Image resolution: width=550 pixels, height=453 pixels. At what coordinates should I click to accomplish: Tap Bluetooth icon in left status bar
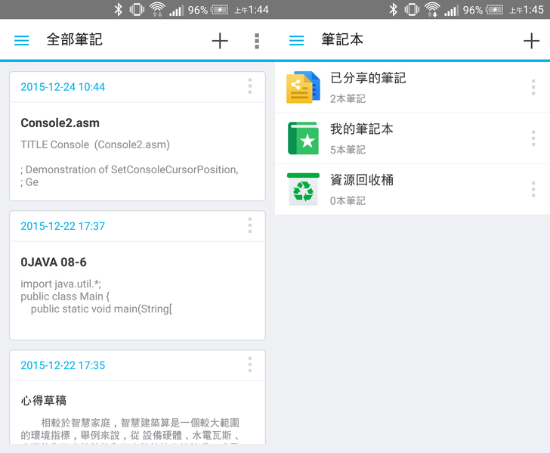(118, 10)
